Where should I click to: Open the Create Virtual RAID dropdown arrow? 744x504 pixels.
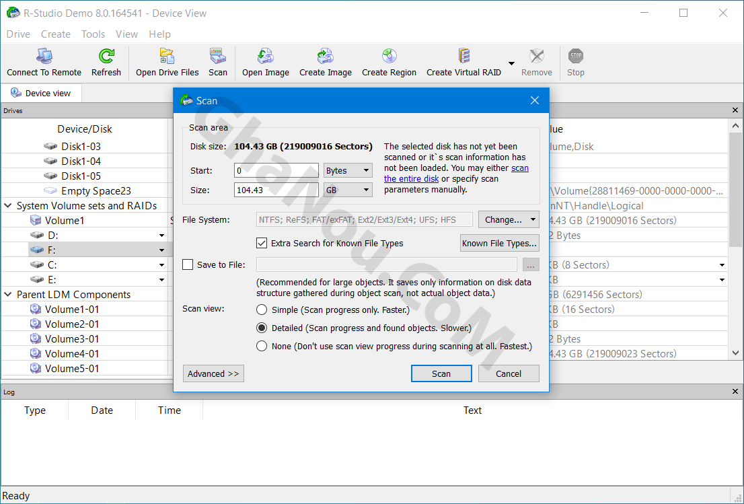tap(511, 63)
